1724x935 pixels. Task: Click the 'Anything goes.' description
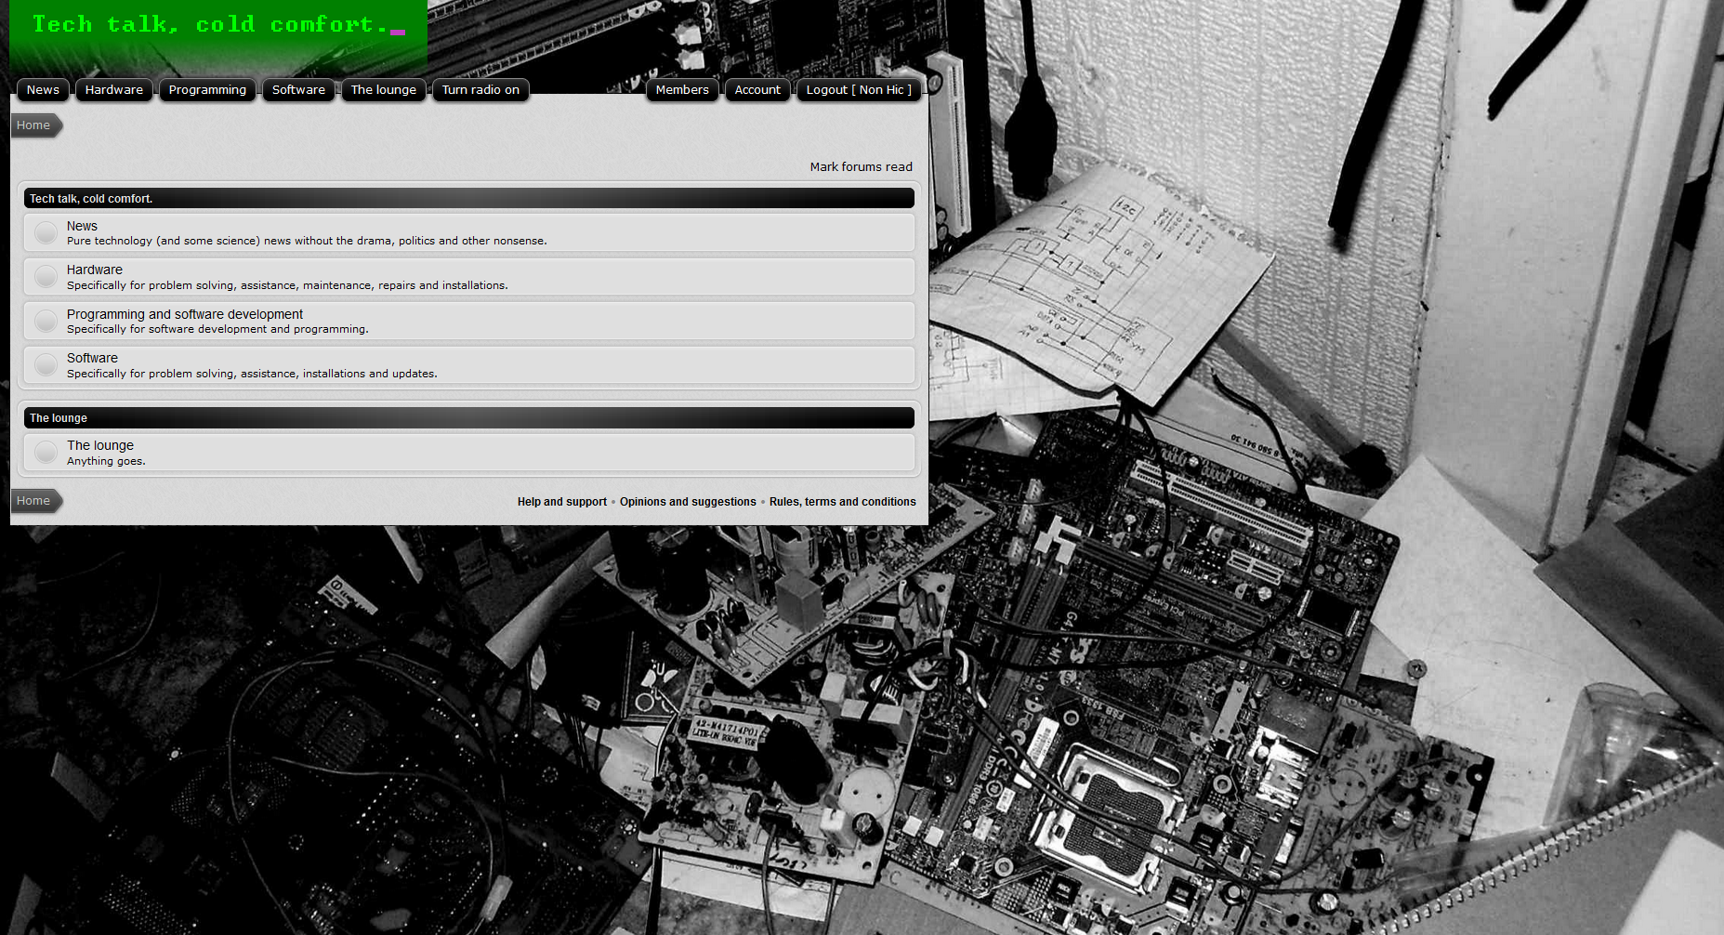(x=106, y=461)
